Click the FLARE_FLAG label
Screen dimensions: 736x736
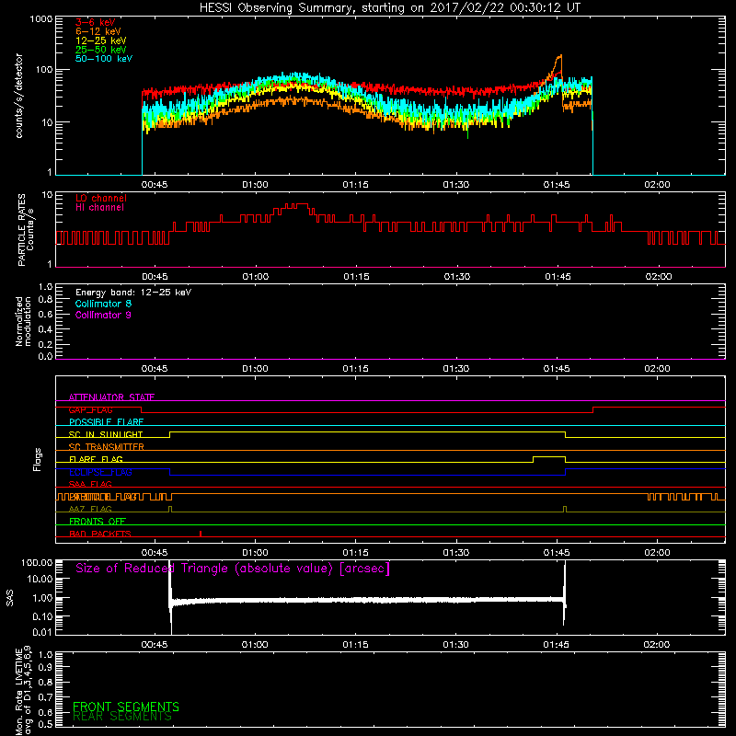point(96,459)
